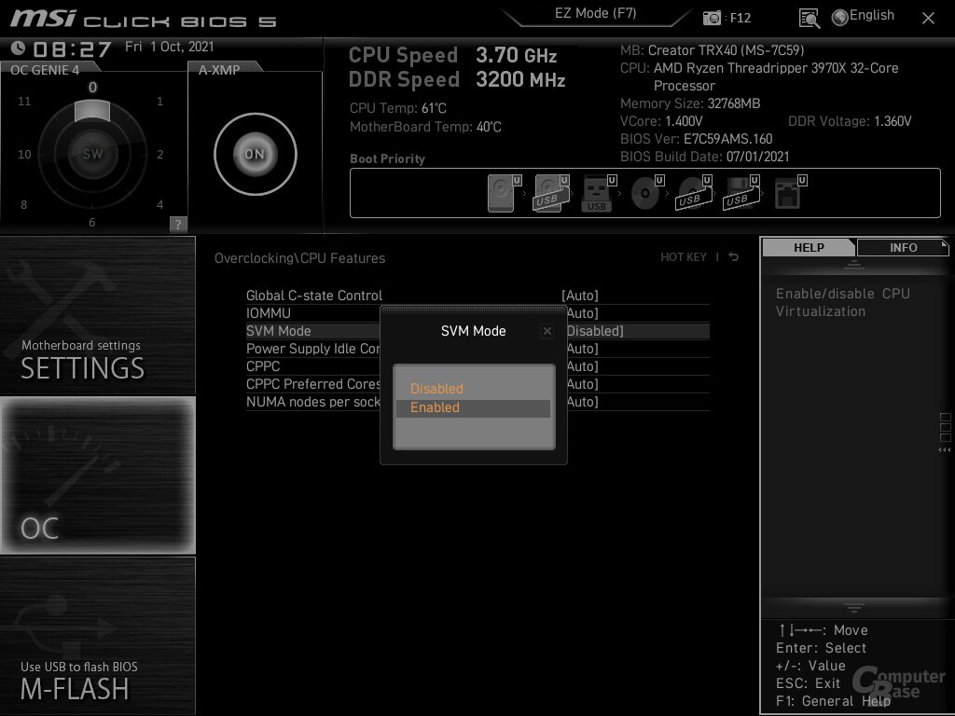Click the Overclocking\CPU Features breadcrumb
Viewport: 955px width, 716px height.
[299, 258]
